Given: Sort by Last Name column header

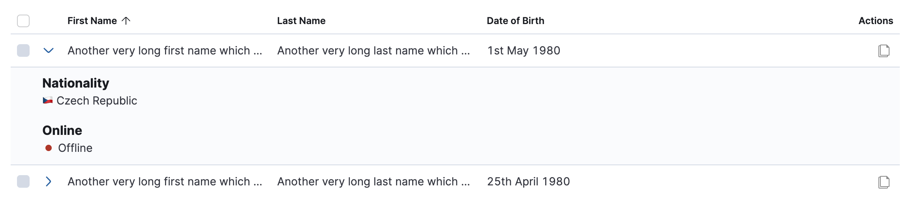Looking at the screenshot, I should click(x=301, y=21).
